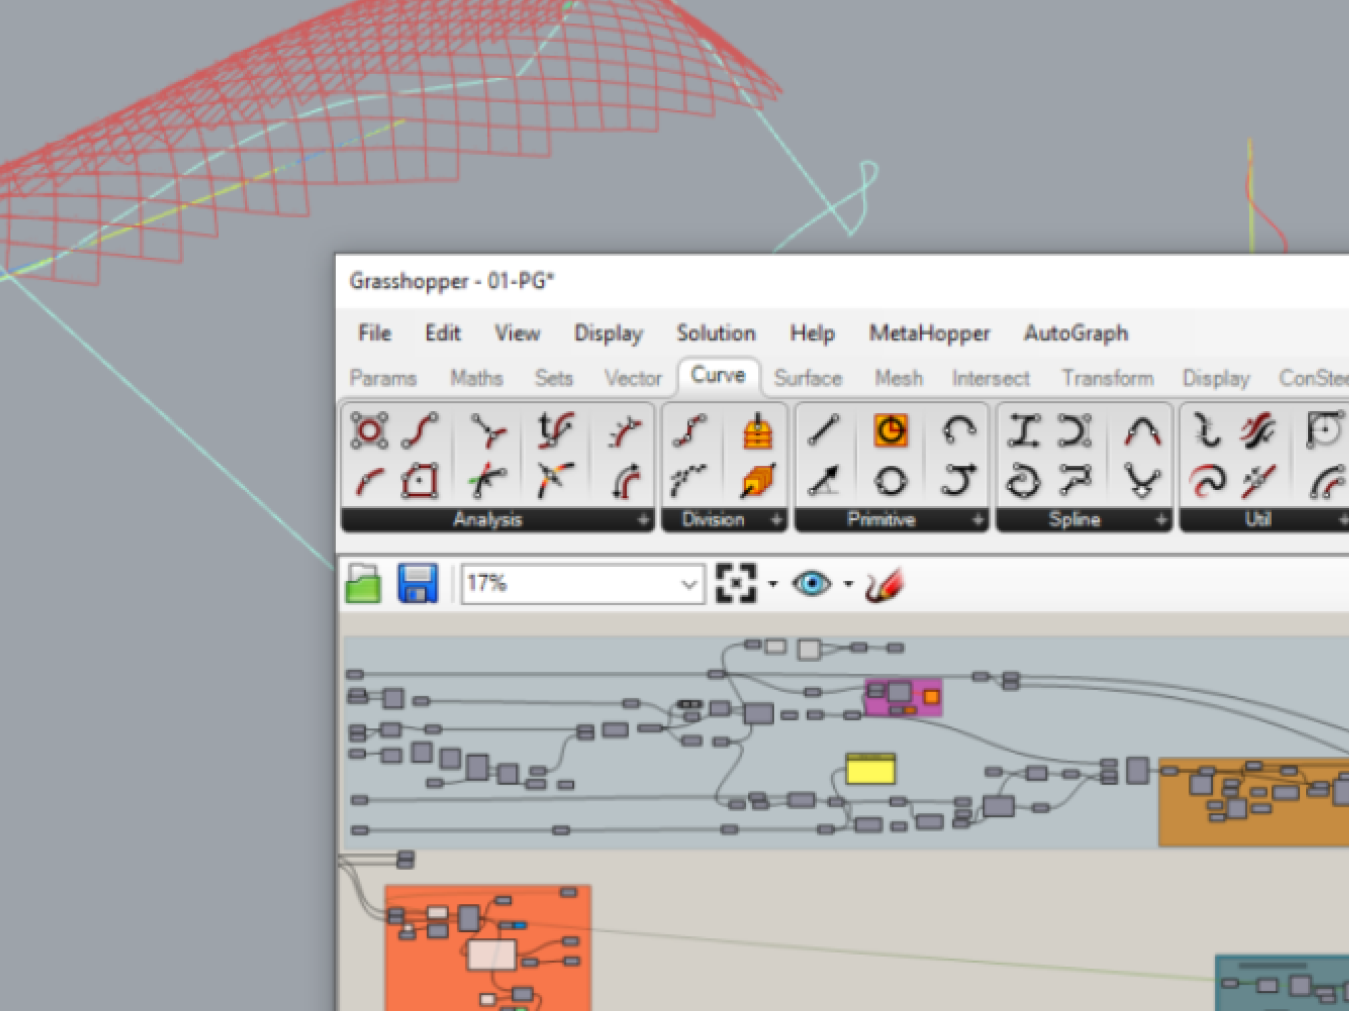The height and width of the screenshot is (1011, 1349).
Task: Pick the first-row bracket-curve spline icon beside Bezier Span
Action: (1075, 430)
